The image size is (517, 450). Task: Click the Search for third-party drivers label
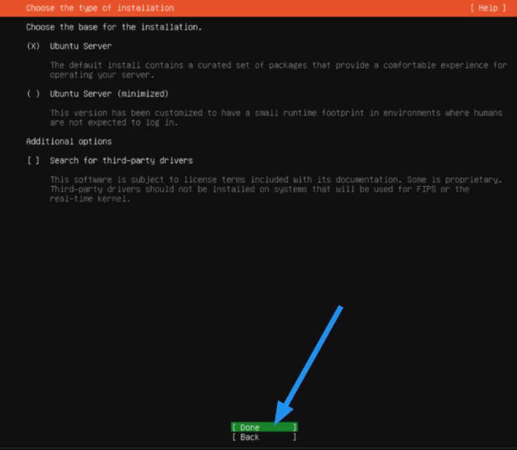point(121,160)
